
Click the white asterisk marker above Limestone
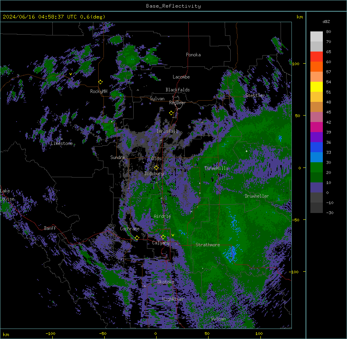(x=62, y=139)
